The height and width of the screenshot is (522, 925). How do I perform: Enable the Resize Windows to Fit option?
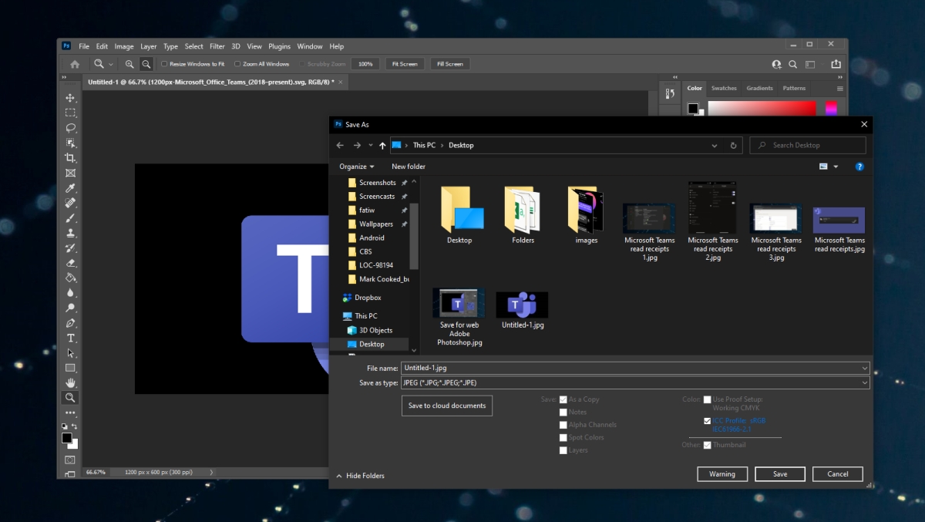coord(163,63)
